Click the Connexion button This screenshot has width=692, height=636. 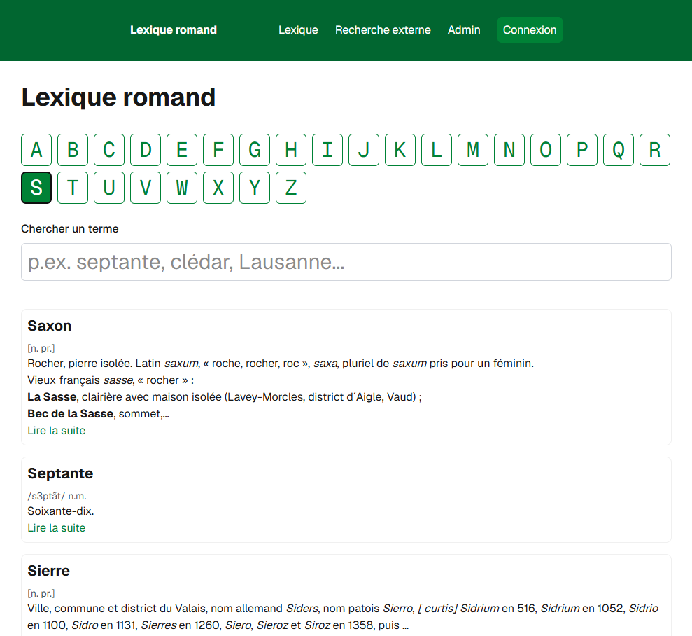530,30
